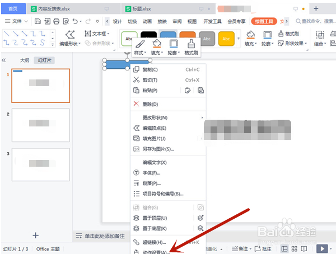The width and height of the screenshot is (336, 254).
Task: Pick the gray Abc shape style swatch
Action: coord(207,39)
